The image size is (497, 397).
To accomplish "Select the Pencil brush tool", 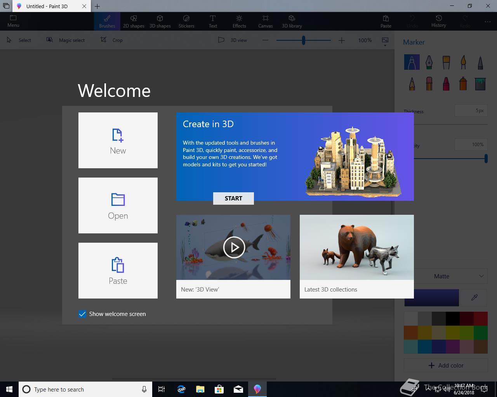I will [x=412, y=83].
